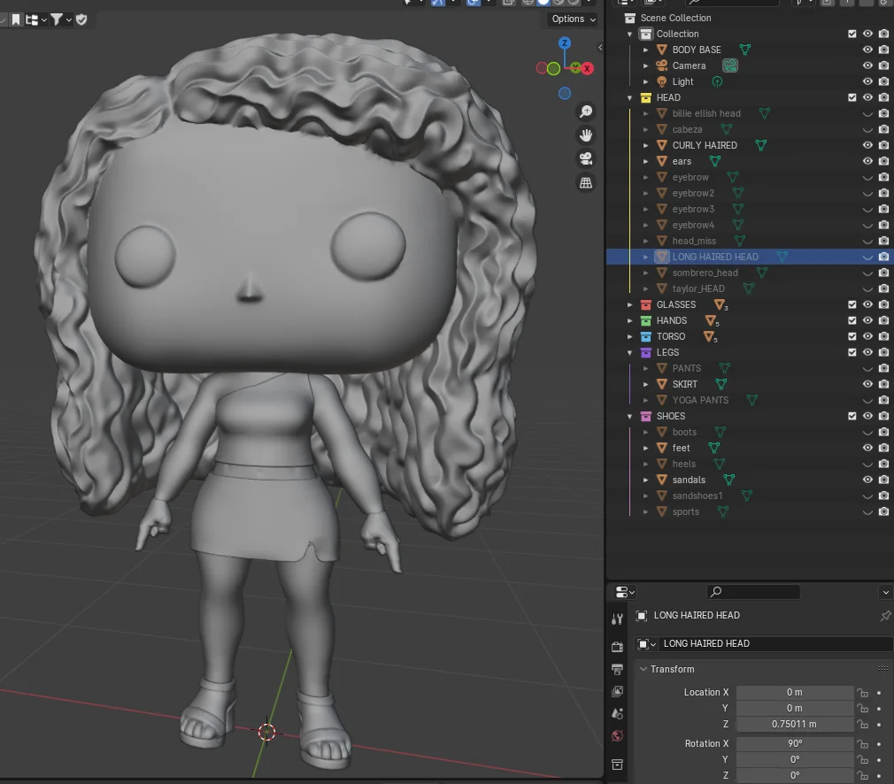Open the Options menu in the viewport header
This screenshot has height=784, width=894.
[x=571, y=19]
